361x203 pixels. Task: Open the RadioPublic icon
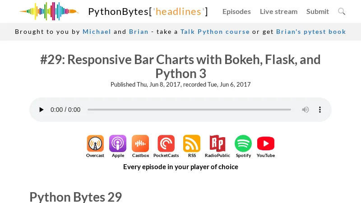point(217,144)
